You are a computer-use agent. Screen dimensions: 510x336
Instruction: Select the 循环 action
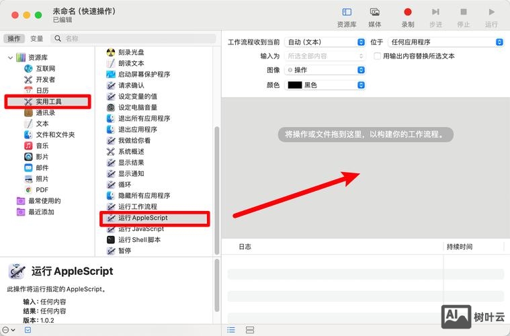(x=119, y=185)
